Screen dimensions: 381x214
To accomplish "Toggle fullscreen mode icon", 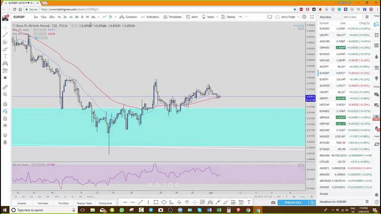I will pos(312,17).
